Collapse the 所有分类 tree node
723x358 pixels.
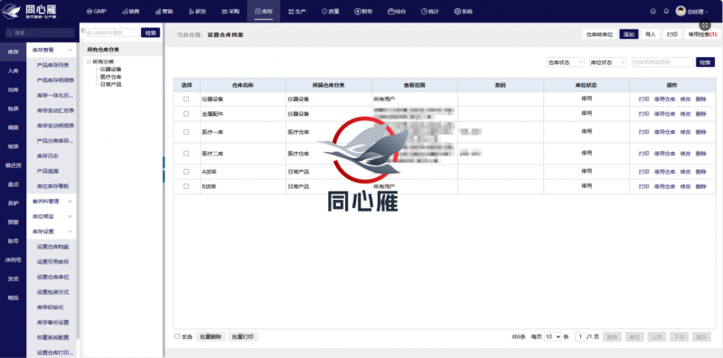click(x=89, y=61)
